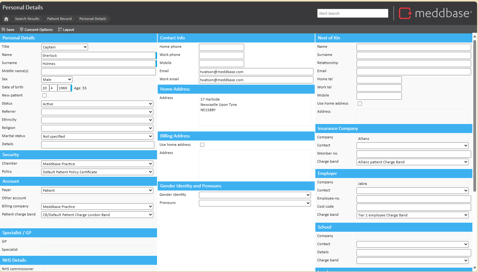This screenshot has width=478, height=272.
Task: Enable Use home address for Billing
Action: [202, 145]
